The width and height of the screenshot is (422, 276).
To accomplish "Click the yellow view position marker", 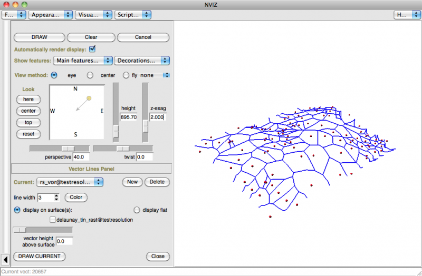I will (89, 98).
